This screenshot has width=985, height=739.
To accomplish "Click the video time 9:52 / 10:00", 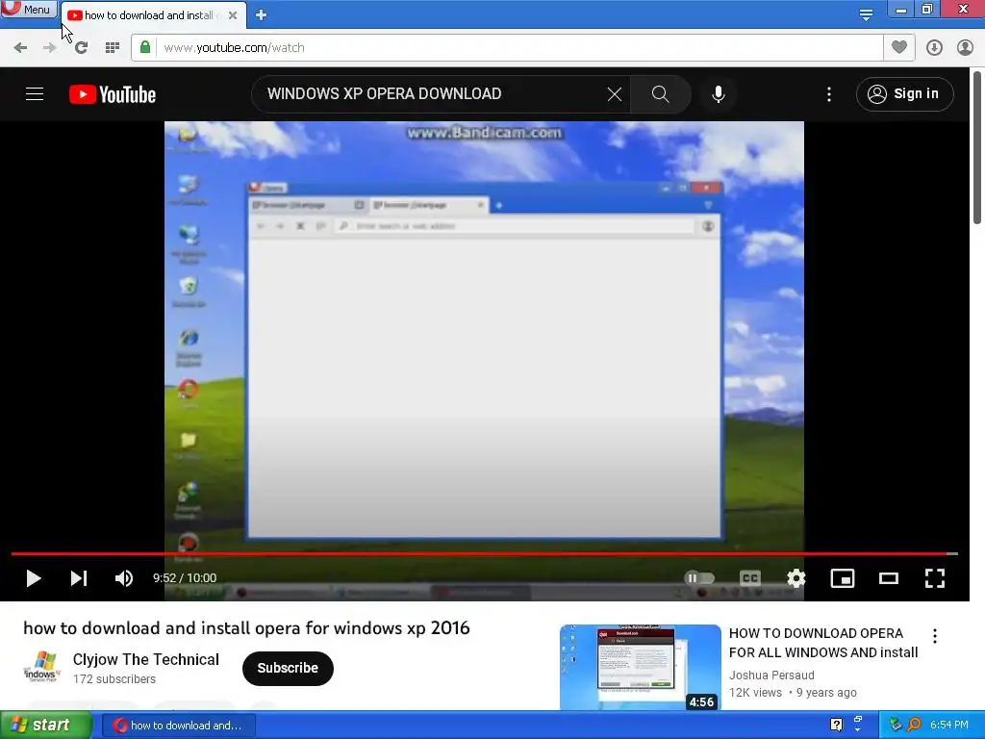I will tap(185, 578).
